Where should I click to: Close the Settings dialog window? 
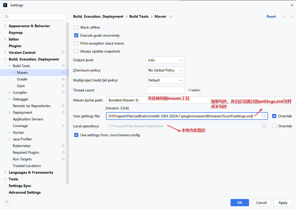coord(292,5)
